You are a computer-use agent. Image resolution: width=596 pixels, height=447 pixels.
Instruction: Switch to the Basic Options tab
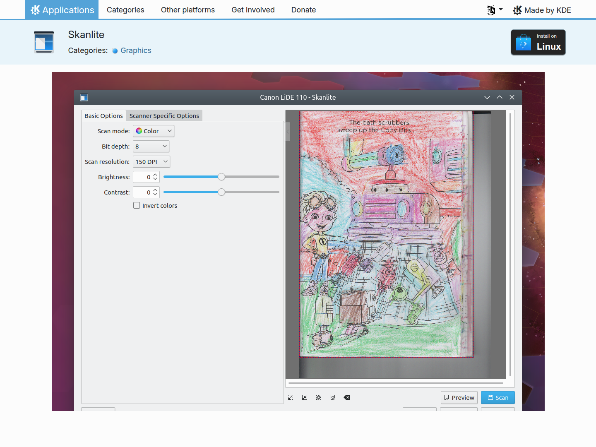click(x=103, y=116)
